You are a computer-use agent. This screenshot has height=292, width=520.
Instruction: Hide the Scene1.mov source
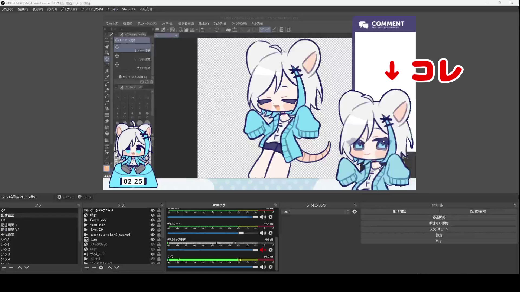153,220
